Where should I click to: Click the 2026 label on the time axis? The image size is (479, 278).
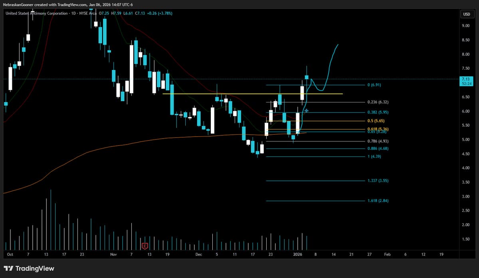point(297,254)
